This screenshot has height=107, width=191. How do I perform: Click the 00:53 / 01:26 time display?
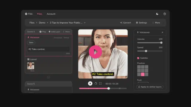[112, 84]
